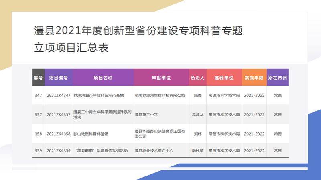Image resolution: width=321 pixels, height=180 pixels.
Task: Select the 负责人 column header
Action: pyautogui.click(x=197, y=78)
